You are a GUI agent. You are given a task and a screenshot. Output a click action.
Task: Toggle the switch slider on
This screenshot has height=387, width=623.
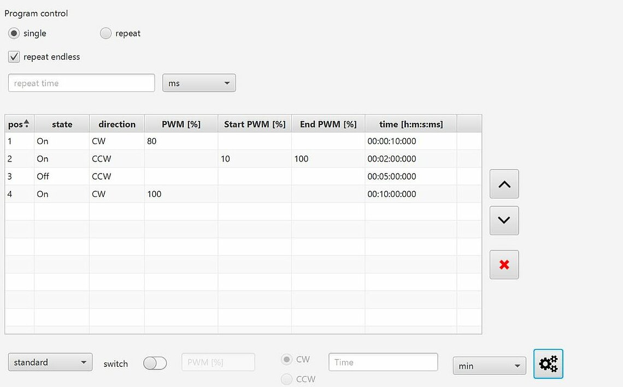tap(155, 364)
